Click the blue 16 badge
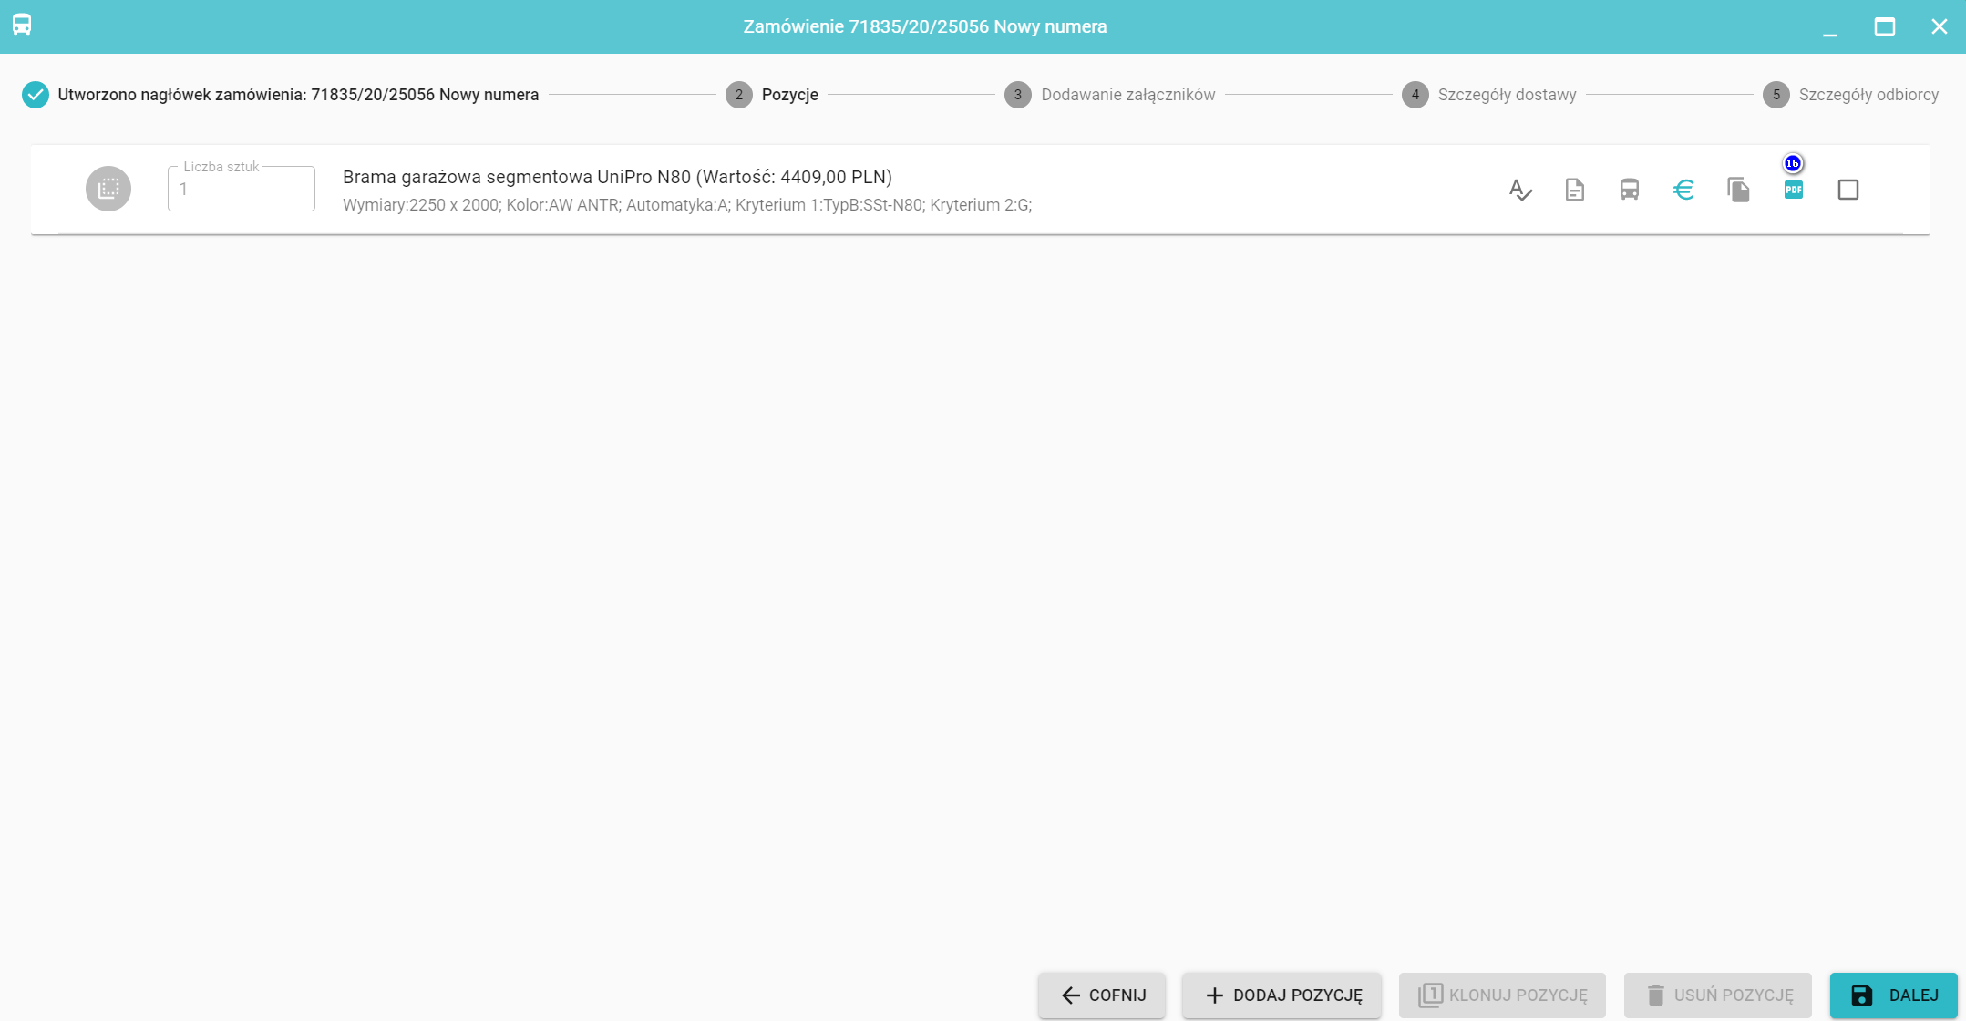 [1793, 164]
